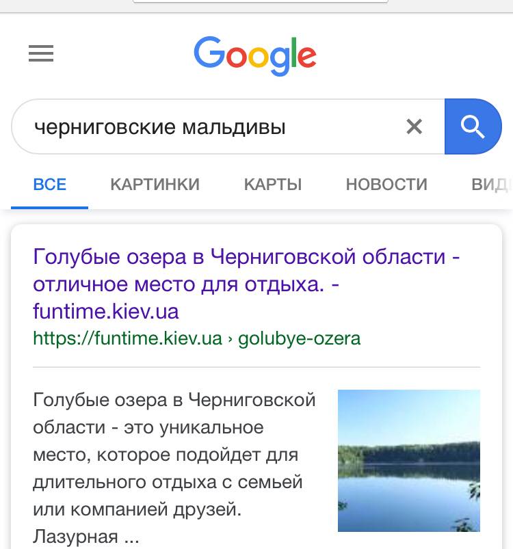
Task: Open the partially visible ВИДЕО tab
Action: coord(491,184)
